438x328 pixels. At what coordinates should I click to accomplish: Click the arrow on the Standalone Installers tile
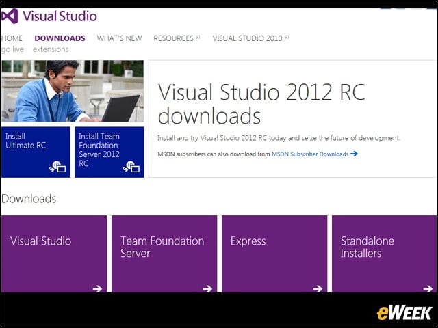(428, 288)
